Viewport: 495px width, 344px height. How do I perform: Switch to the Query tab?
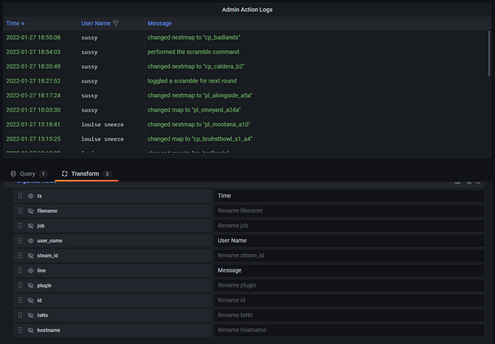tap(27, 174)
